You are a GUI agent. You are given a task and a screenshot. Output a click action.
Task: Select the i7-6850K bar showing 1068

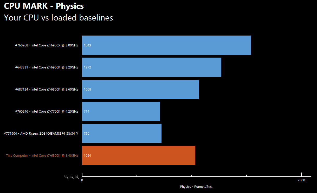click(x=140, y=89)
